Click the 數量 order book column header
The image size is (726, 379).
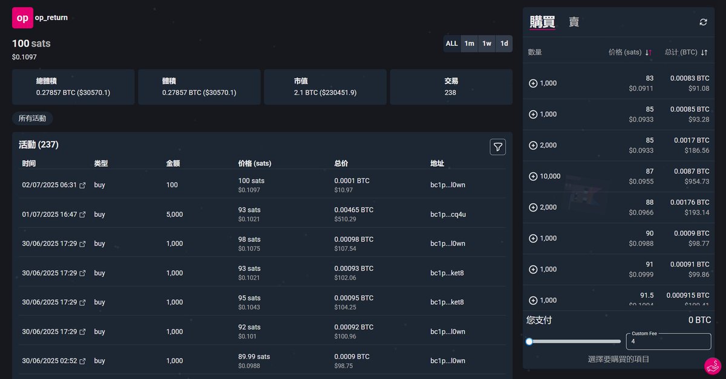[x=535, y=53]
